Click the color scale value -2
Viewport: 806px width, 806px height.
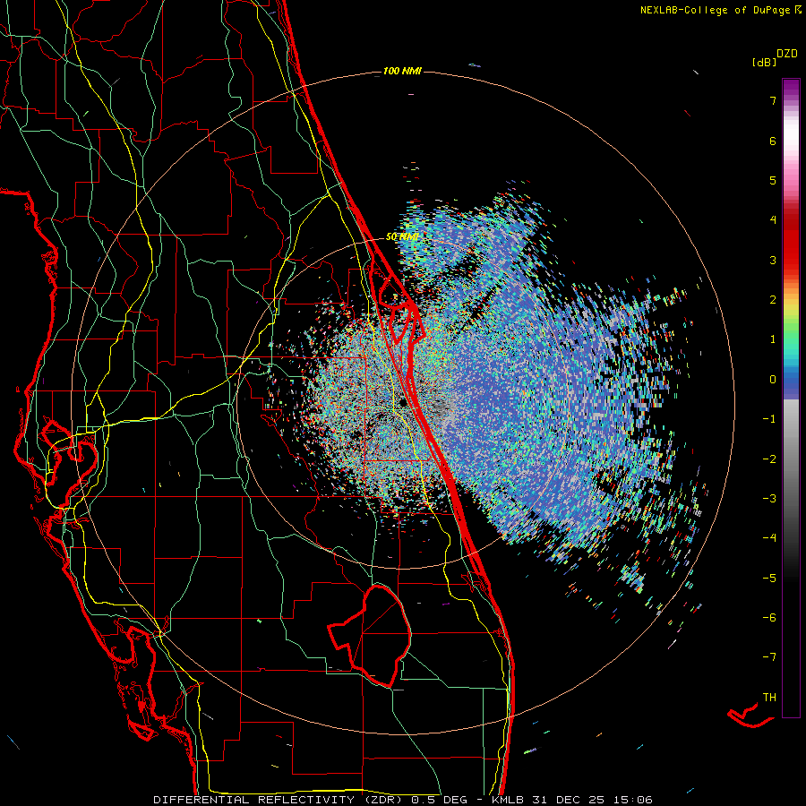pyautogui.click(x=769, y=459)
